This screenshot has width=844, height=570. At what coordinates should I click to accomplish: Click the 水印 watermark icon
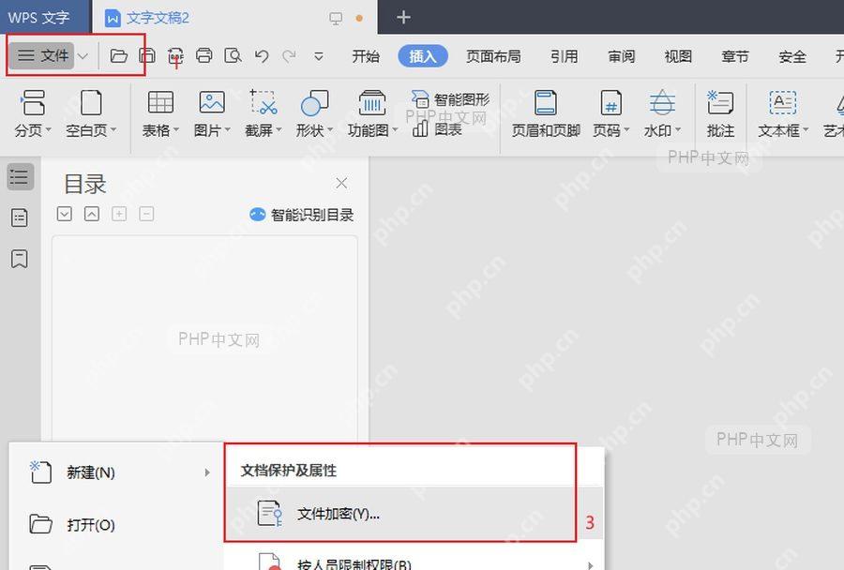[x=662, y=102]
